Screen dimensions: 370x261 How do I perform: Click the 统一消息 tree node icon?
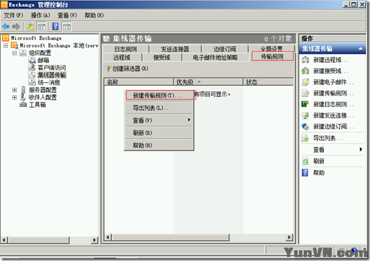(32, 82)
